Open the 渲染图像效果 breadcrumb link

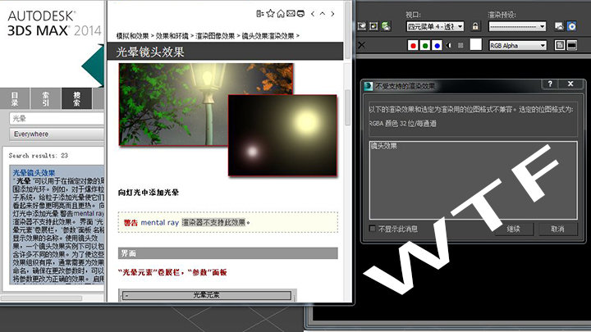(215, 36)
